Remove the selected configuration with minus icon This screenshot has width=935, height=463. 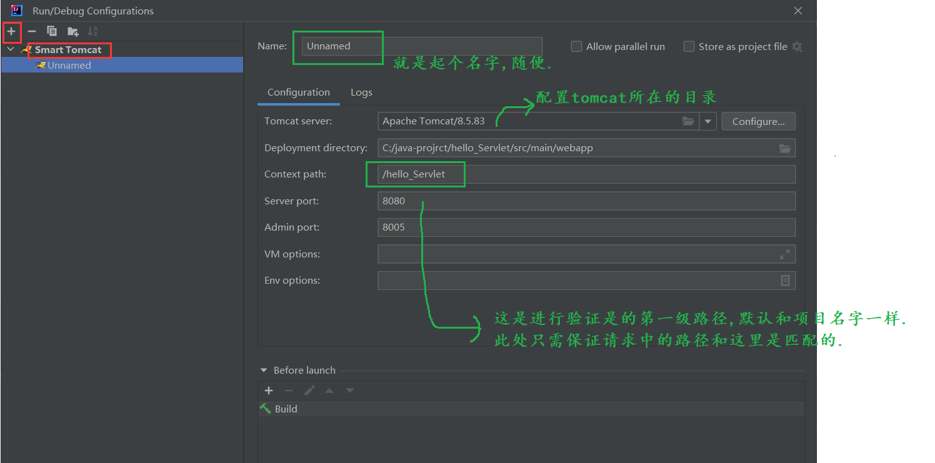32,31
